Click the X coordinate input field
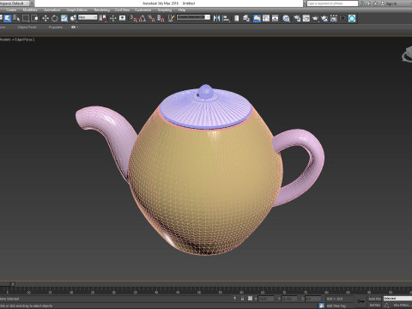This screenshot has height=309, width=412. point(266,299)
